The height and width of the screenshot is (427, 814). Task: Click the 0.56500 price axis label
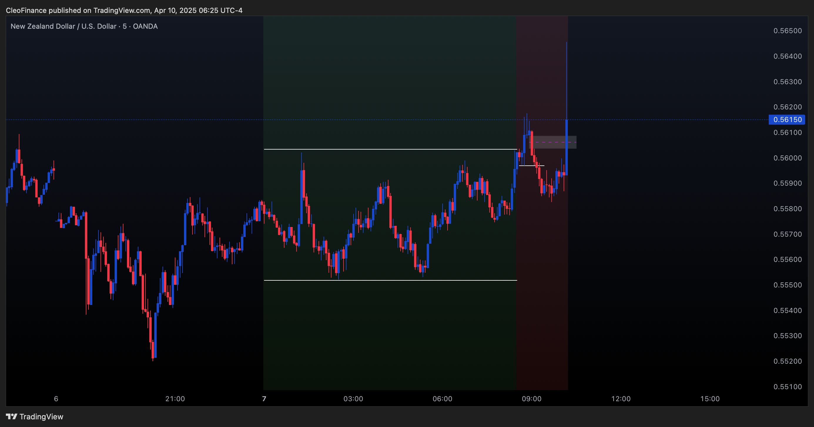click(x=788, y=31)
